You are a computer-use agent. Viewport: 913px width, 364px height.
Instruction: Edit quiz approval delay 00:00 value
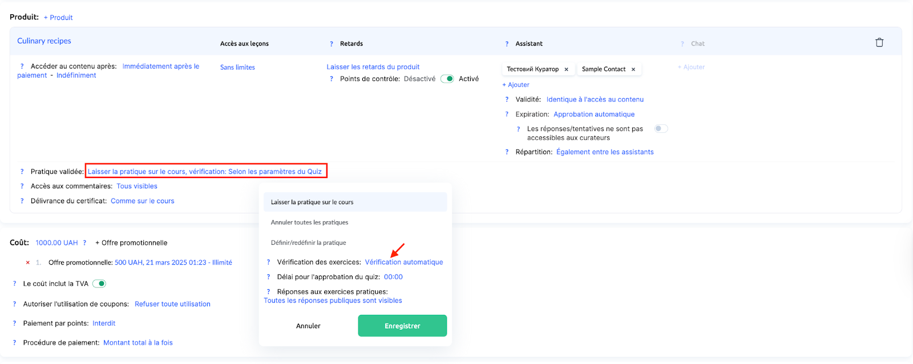[x=393, y=277]
